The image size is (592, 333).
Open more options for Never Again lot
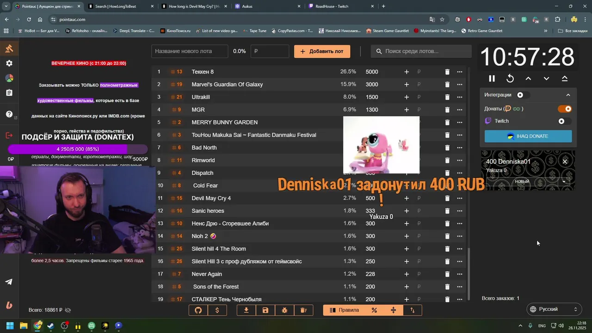pos(460,274)
